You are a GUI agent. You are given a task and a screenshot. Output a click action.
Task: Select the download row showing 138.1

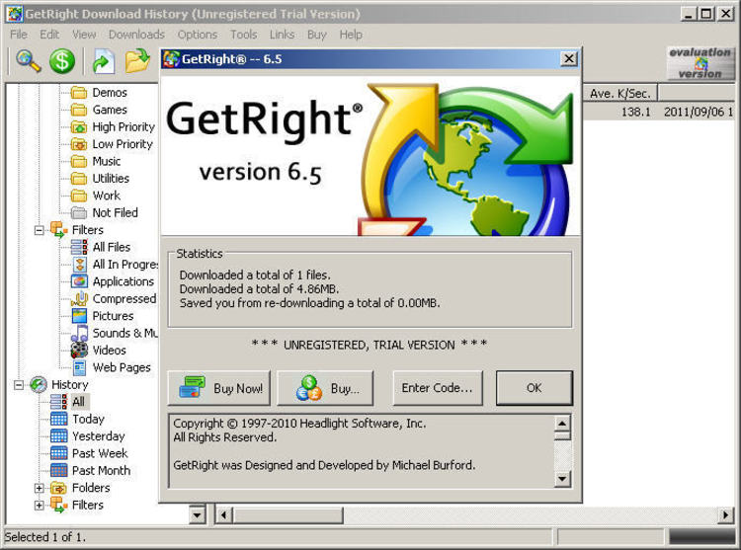(x=659, y=112)
